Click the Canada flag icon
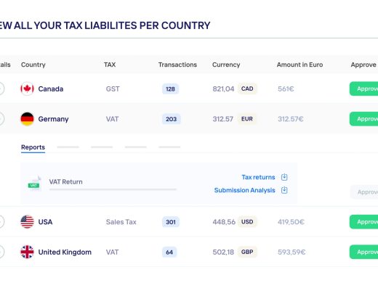378x288 pixels. click(x=27, y=89)
